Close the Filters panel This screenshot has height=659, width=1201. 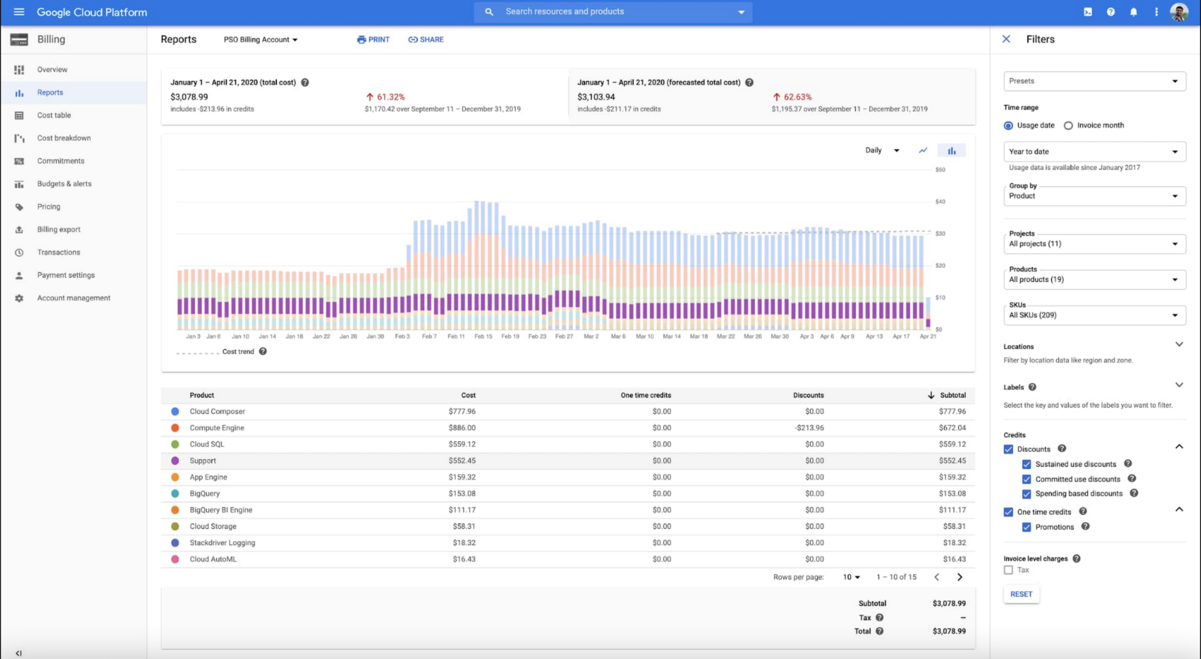pyautogui.click(x=1006, y=39)
